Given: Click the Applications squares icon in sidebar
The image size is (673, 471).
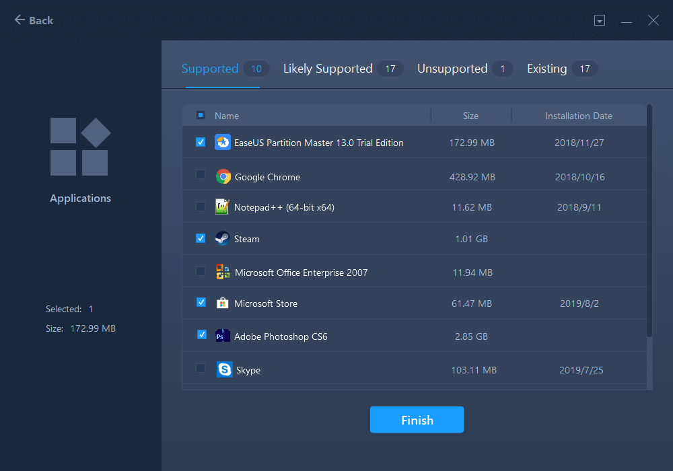Looking at the screenshot, I should click(x=80, y=146).
